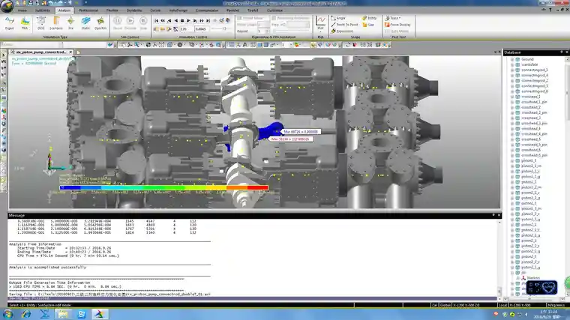
Task: Select the Gap scope tool
Action: 368,25
